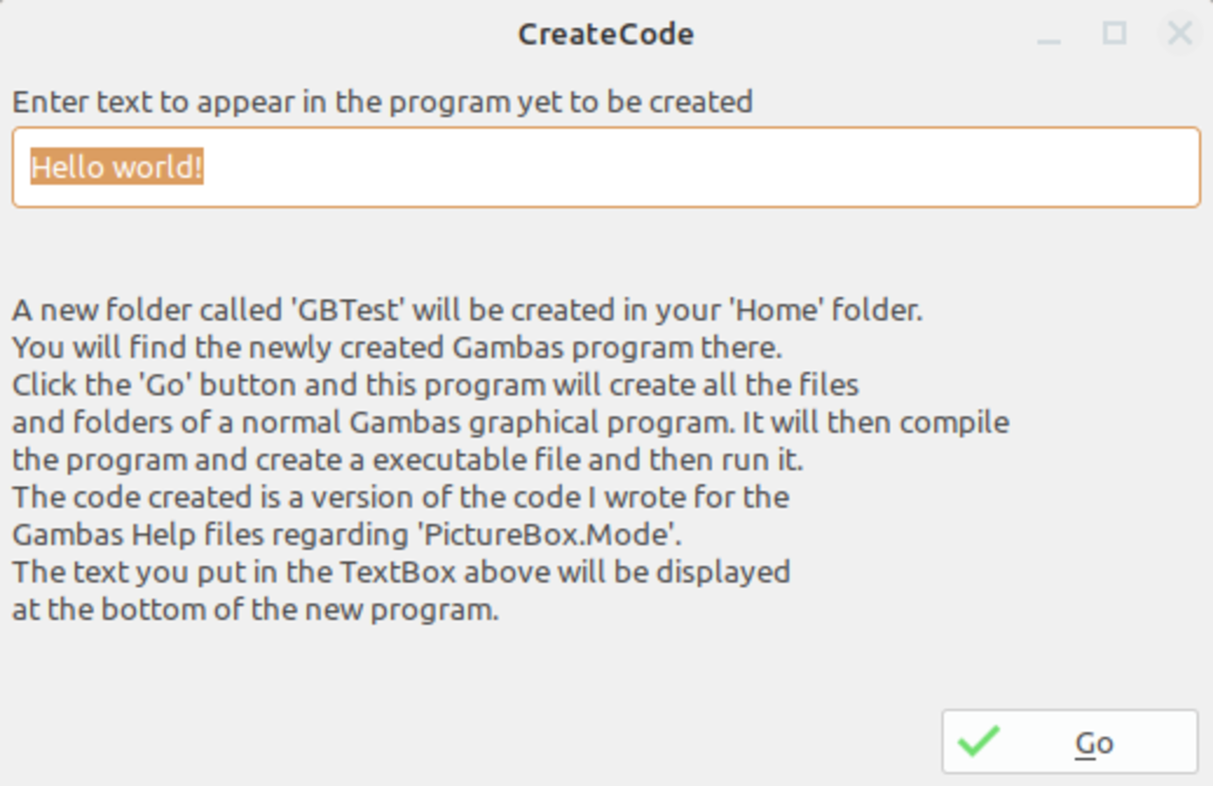The image size is (1213, 786).
Task: Click the CreateCode title bar text
Action: [606, 34]
